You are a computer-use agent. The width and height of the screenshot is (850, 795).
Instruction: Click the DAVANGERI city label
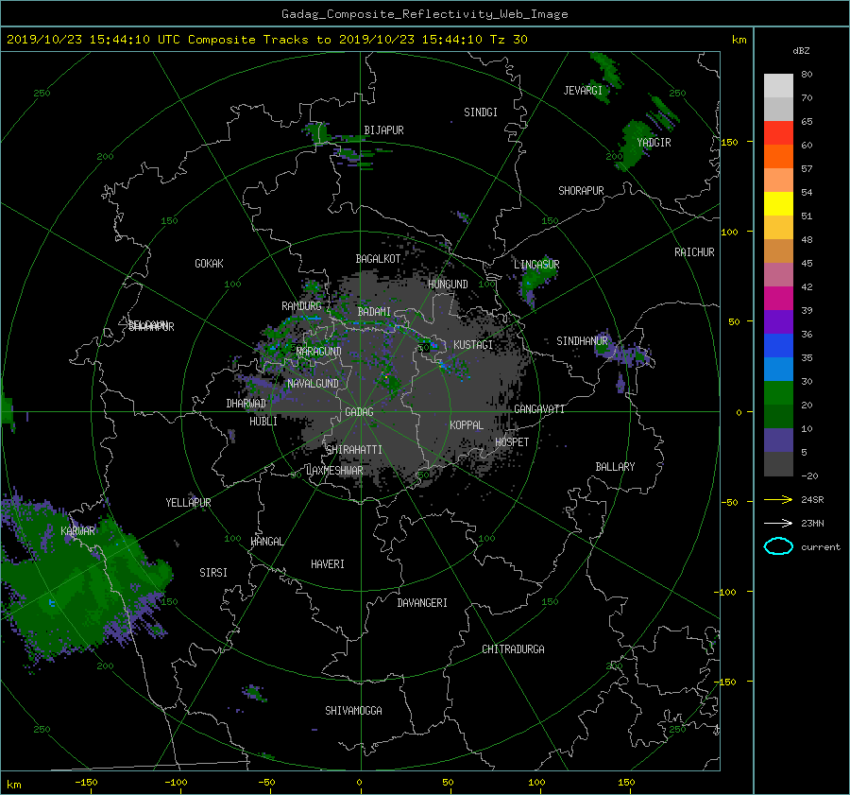(x=422, y=603)
